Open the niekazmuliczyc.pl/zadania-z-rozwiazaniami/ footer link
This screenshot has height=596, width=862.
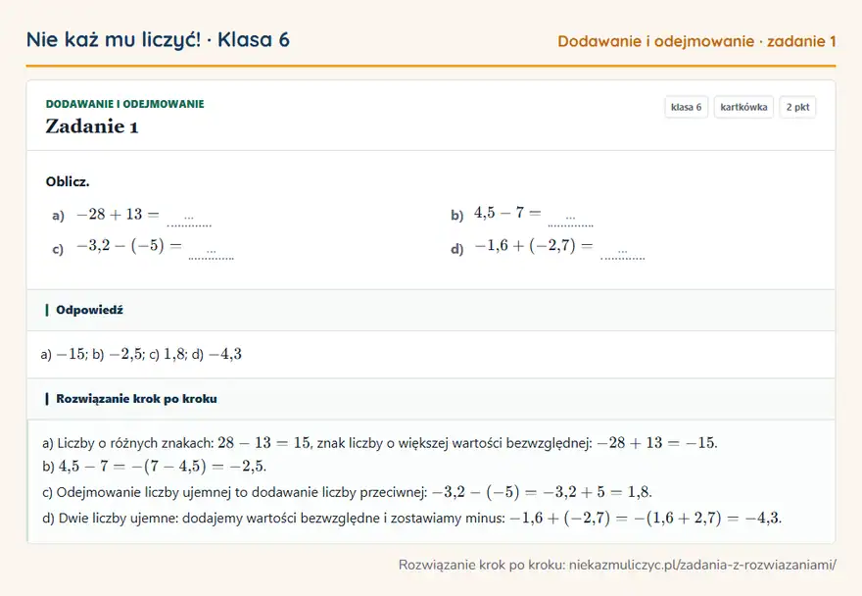pos(702,565)
